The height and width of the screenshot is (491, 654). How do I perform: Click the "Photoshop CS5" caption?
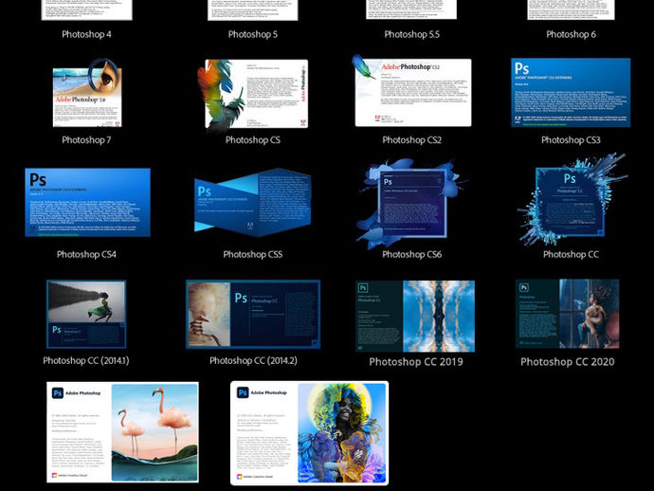coord(253,254)
